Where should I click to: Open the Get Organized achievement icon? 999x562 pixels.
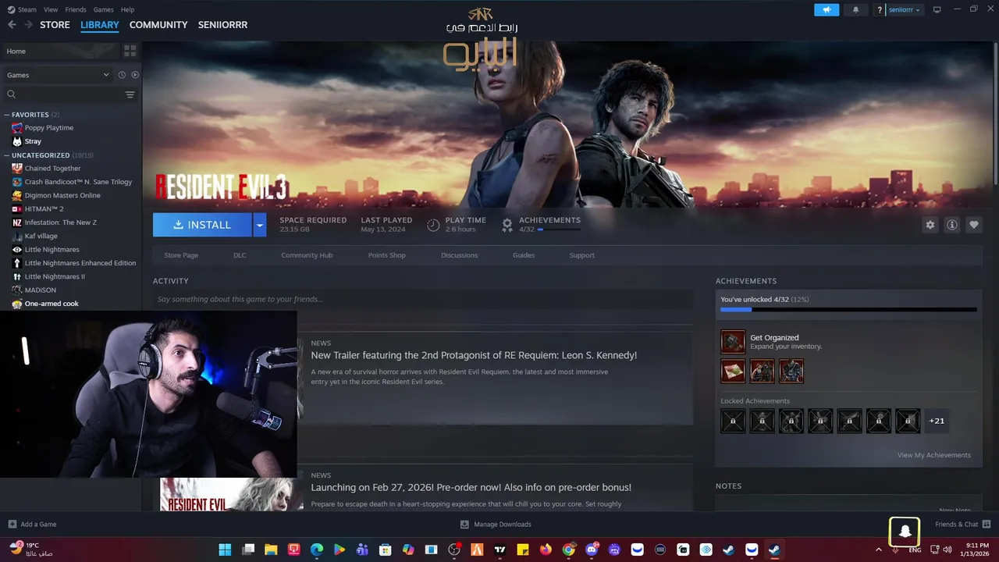click(733, 342)
